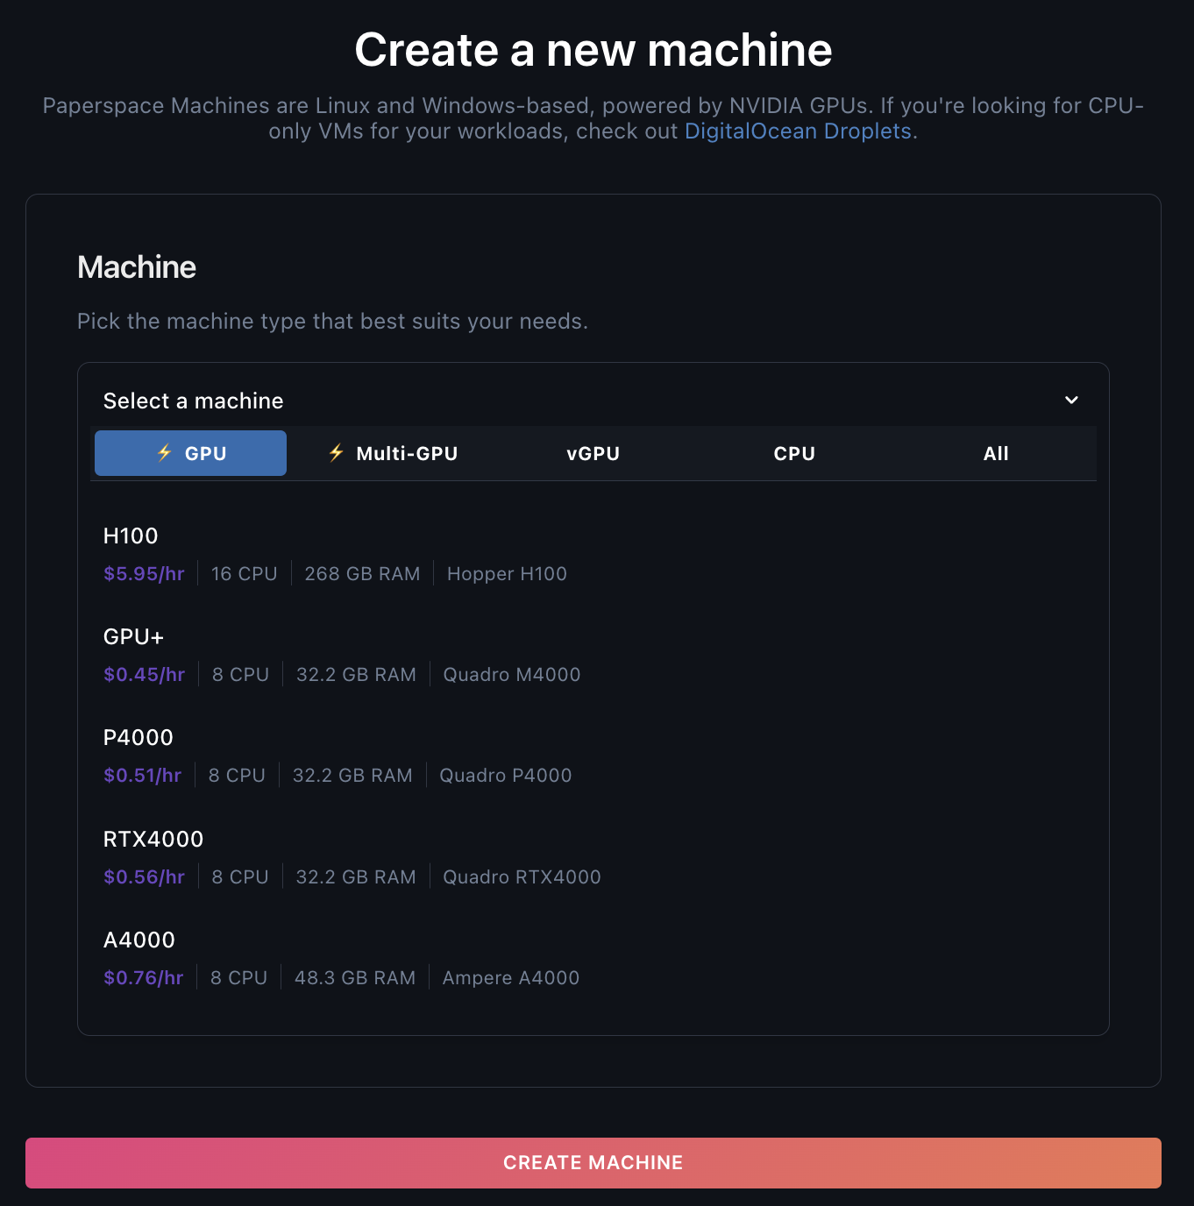Collapse the Select a machine chevron
Screen dimensions: 1194x1206
click(1071, 401)
